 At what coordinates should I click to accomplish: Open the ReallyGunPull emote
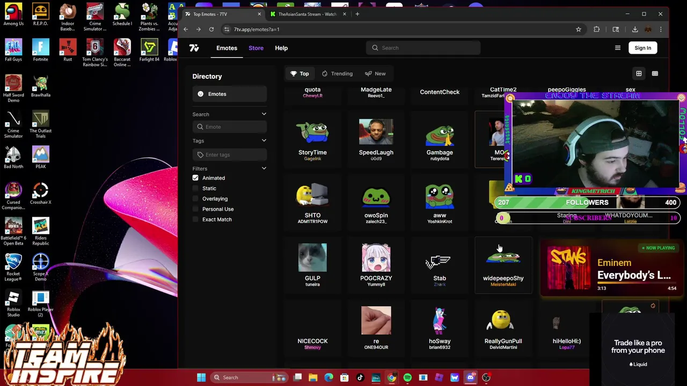[503, 329]
